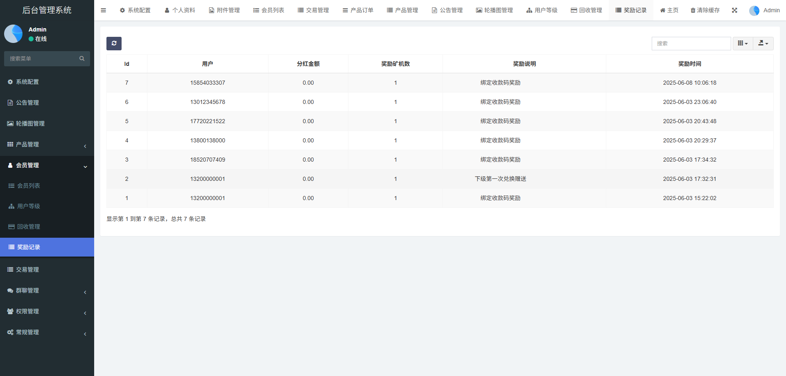
Task: Open 会员列表 in the sidebar
Action: click(x=28, y=186)
